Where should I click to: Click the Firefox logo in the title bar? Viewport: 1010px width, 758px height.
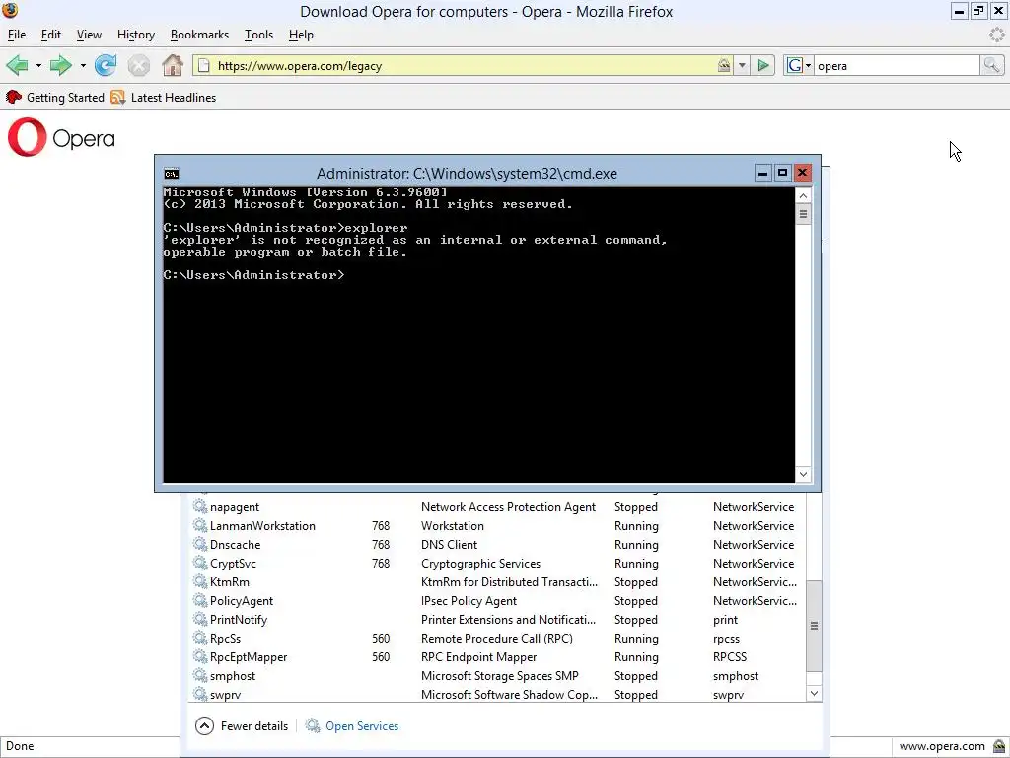tap(10, 10)
